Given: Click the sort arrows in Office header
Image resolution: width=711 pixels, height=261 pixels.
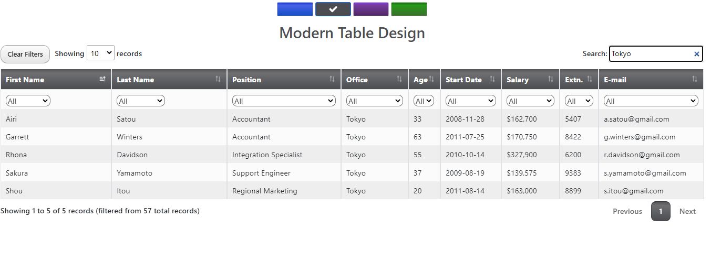Looking at the screenshot, I should point(399,79).
